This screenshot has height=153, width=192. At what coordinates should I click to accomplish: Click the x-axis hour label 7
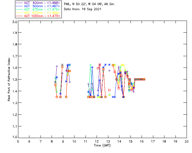point(40,141)
